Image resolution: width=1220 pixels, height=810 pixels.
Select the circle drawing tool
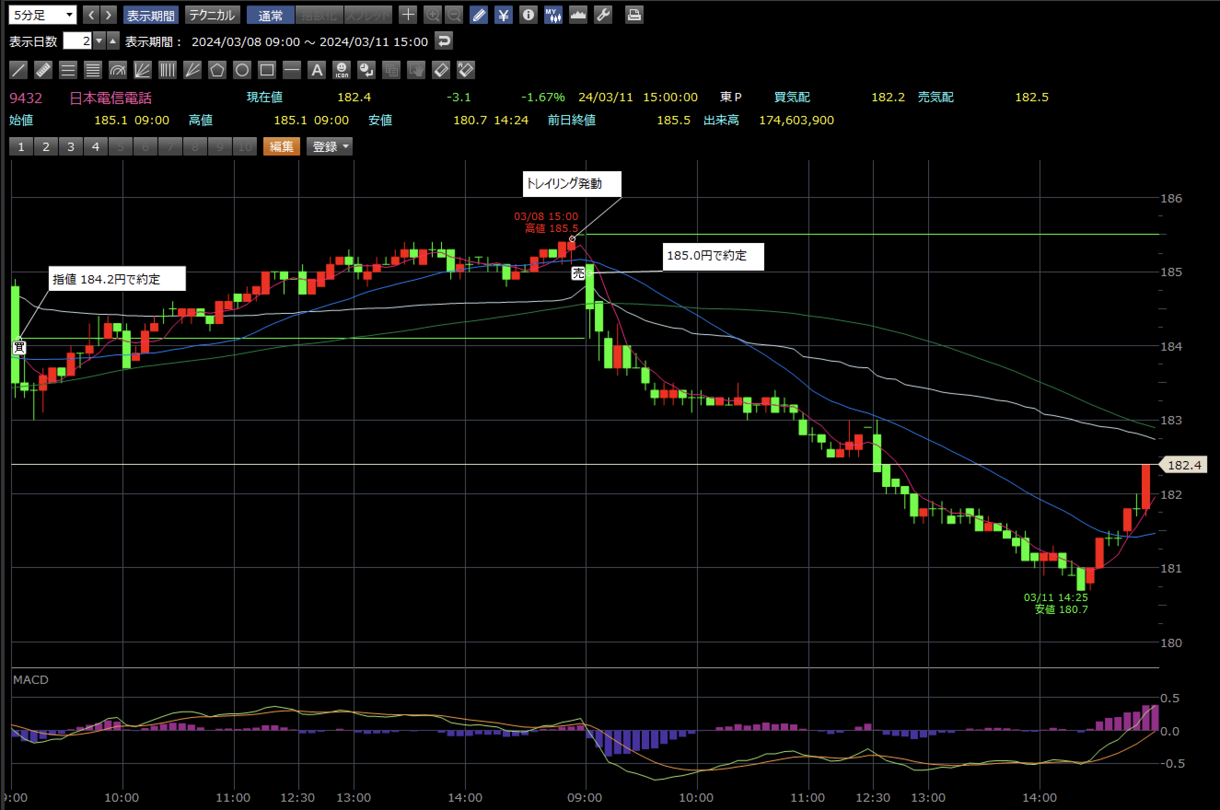(x=242, y=70)
